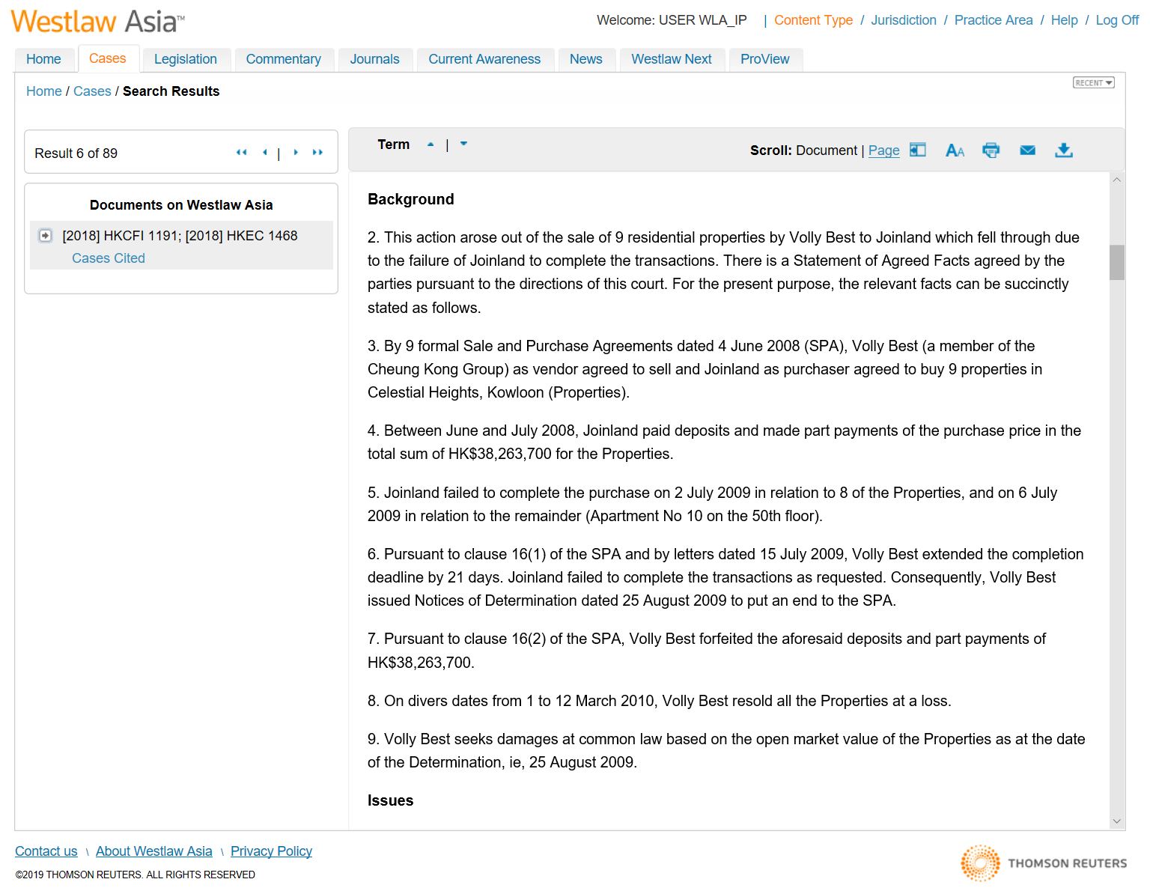Open About Westlaw Asia link
The height and width of the screenshot is (888, 1150).
(154, 851)
